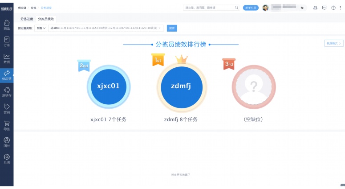Viewport: 345px width, 189px height.
Task: Click the blue 搜索 search button
Action: (x=172, y=28)
